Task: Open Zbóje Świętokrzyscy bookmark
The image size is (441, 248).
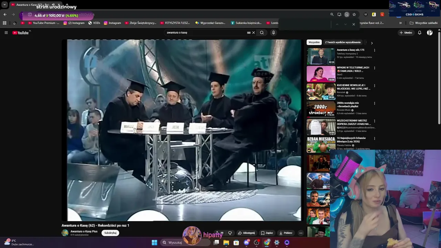Action: pos(141,23)
